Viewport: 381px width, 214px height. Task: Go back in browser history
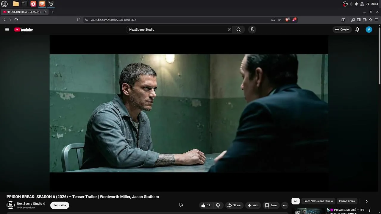click(4, 20)
